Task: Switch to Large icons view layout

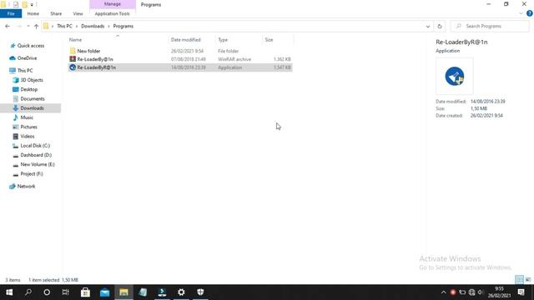Action: pos(528,280)
